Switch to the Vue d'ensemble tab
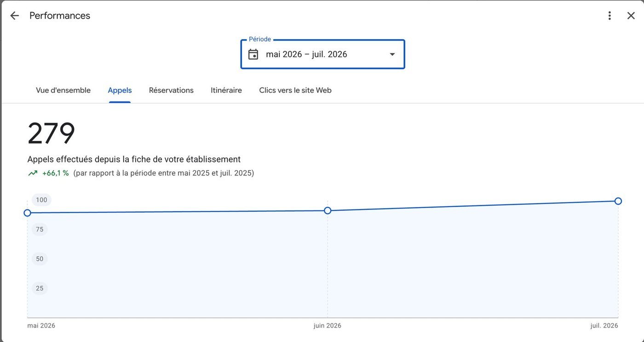 (63, 90)
